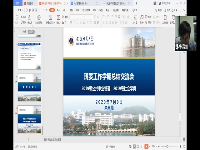Click the add slide plus below thumbnails
Viewport: 200px width, 150px height.
(28, 139)
